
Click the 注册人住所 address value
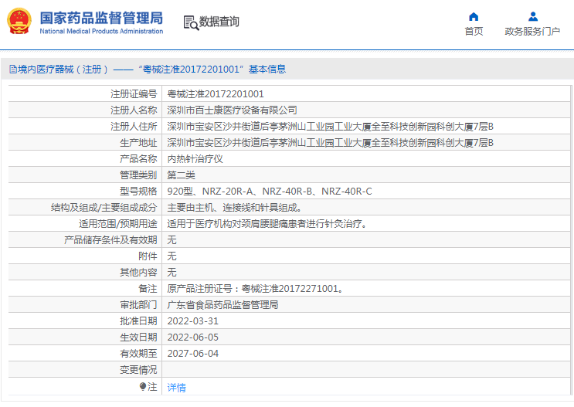click(x=330, y=127)
